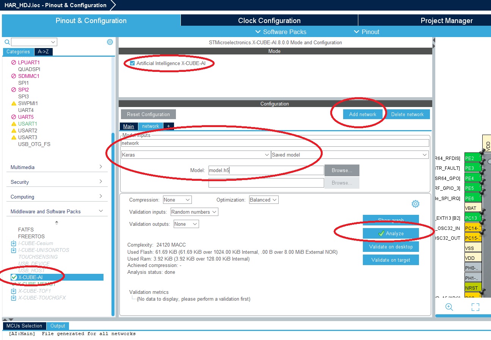Switch to the Output tab
This screenshot has width=491, height=340.
[58, 326]
